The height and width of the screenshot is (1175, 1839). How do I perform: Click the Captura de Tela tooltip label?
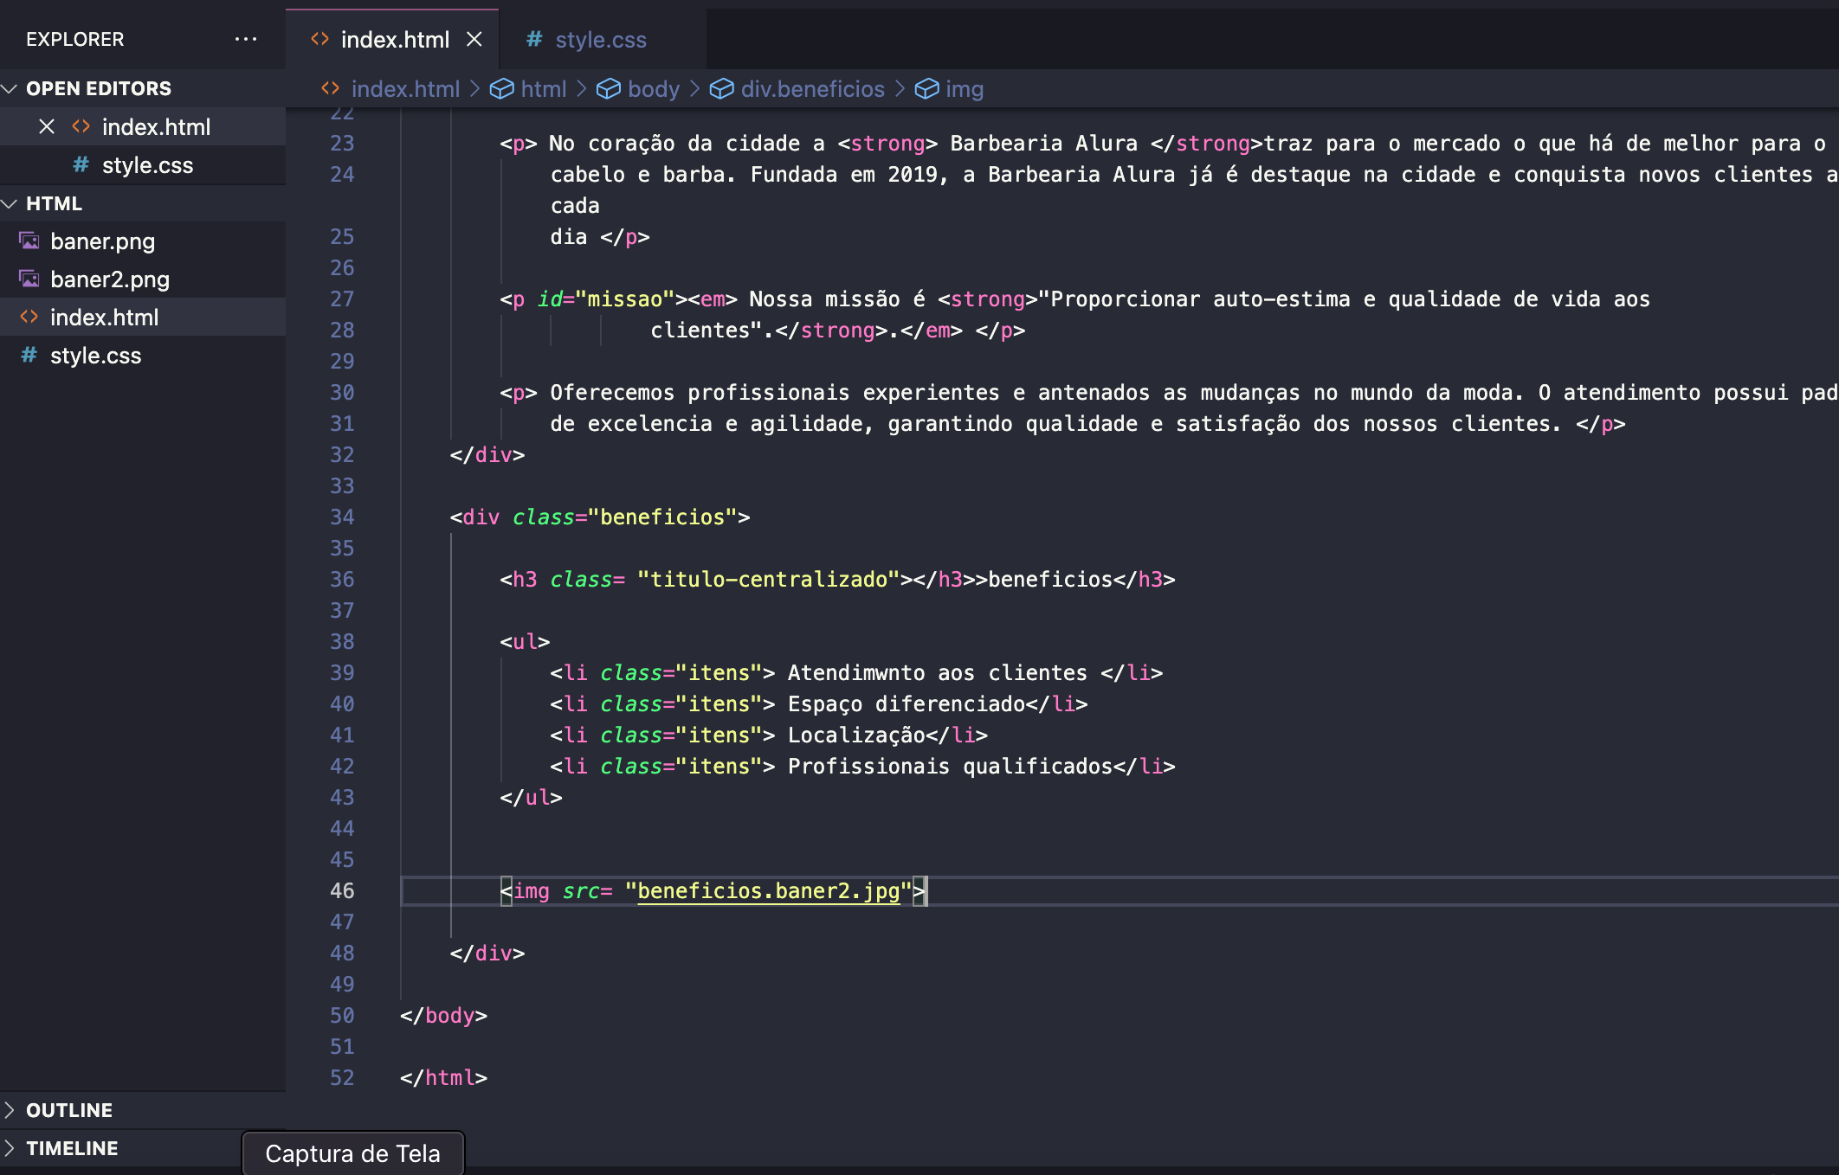tap(352, 1153)
